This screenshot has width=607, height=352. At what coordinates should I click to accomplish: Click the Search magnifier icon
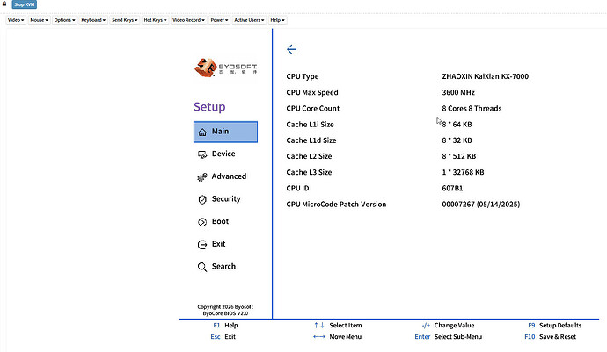(202, 267)
